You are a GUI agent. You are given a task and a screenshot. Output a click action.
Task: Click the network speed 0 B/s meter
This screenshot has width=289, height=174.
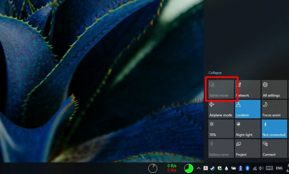(x=172, y=168)
